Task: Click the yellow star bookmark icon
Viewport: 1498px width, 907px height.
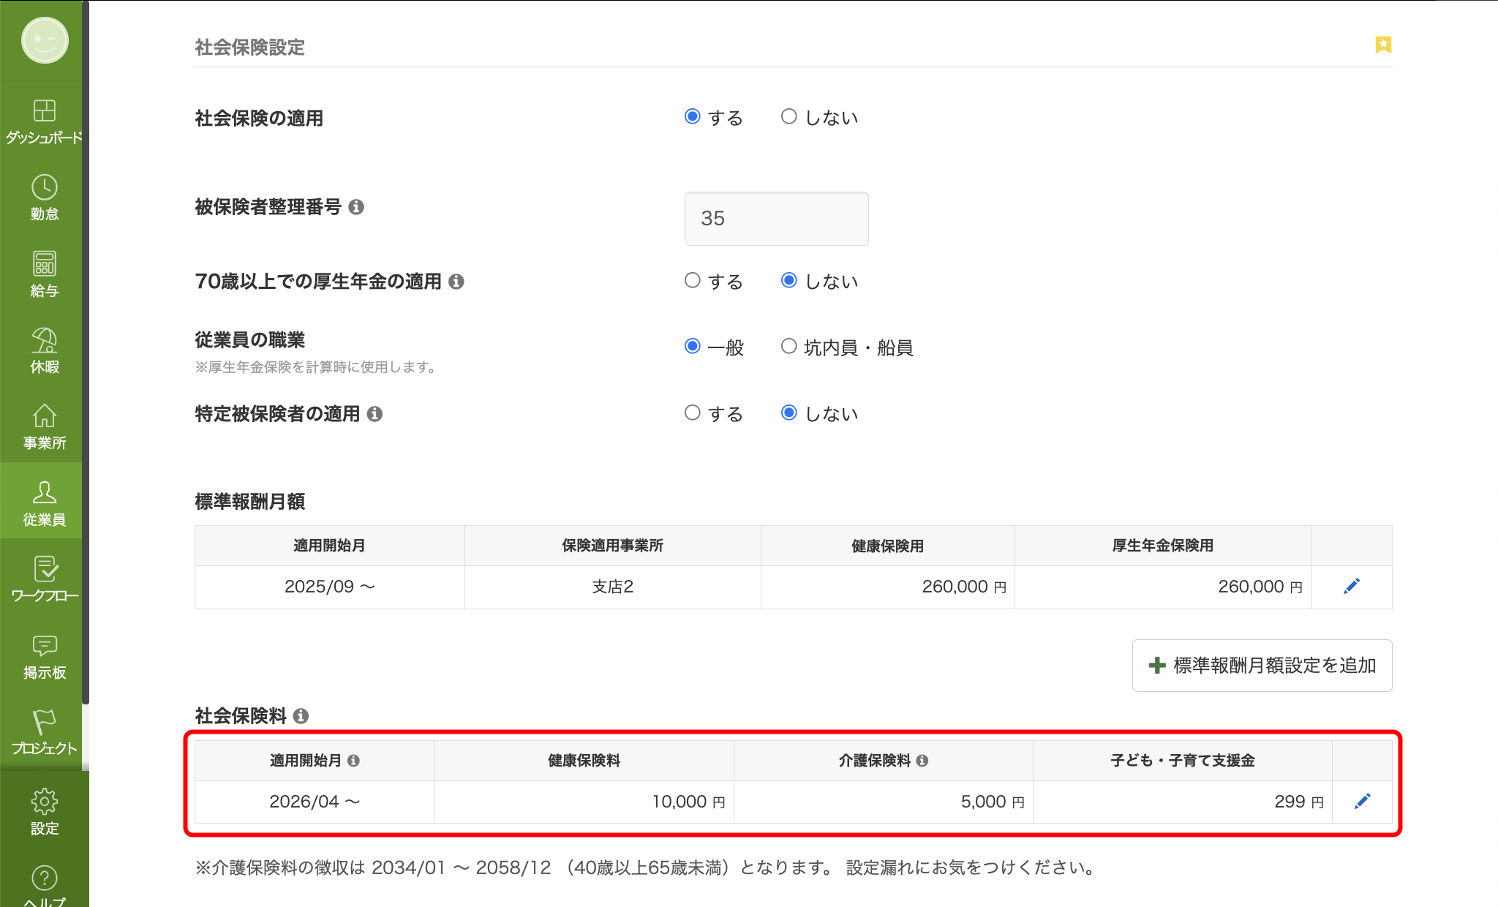Action: tap(1382, 45)
